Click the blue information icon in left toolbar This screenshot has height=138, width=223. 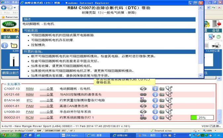[x=5, y=45]
